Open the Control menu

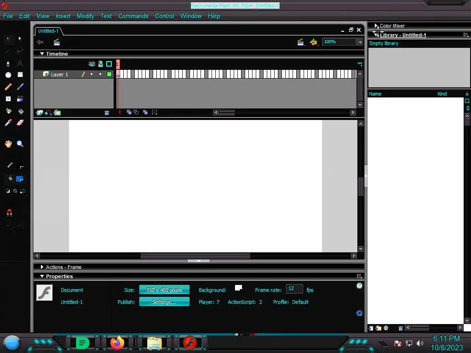point(164,16)
